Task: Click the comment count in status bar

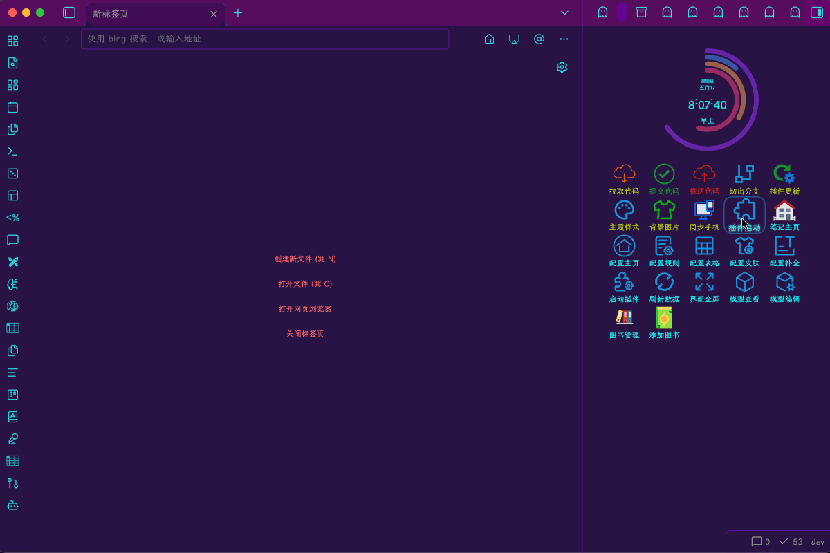Action: coord(761,542)
